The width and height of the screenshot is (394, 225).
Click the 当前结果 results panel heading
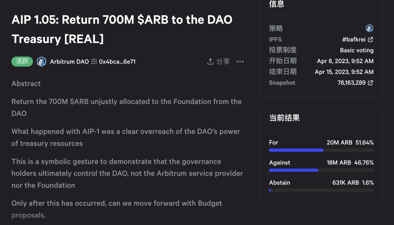[285, 118]
